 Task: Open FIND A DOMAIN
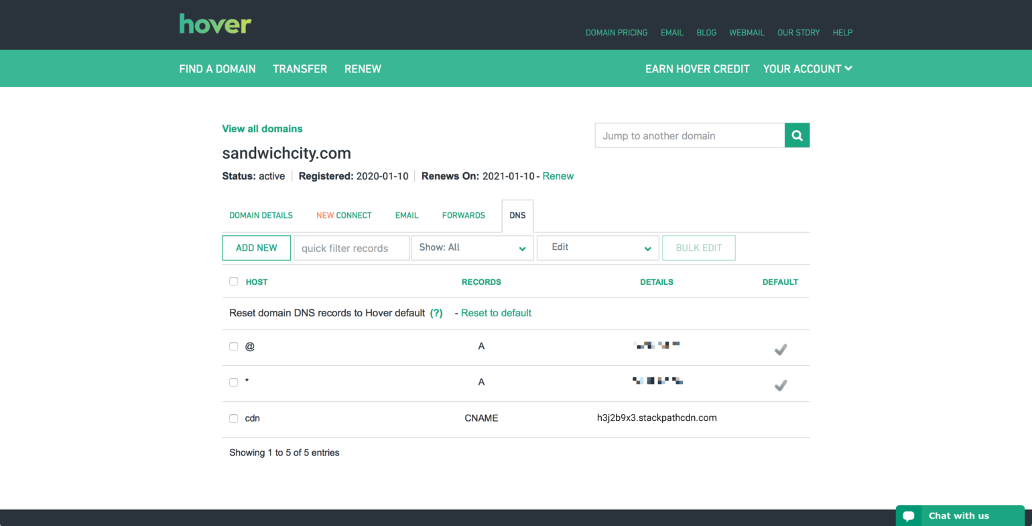pos(217,68)
